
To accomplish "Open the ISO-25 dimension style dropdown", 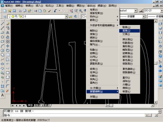I will pos(162,11).
